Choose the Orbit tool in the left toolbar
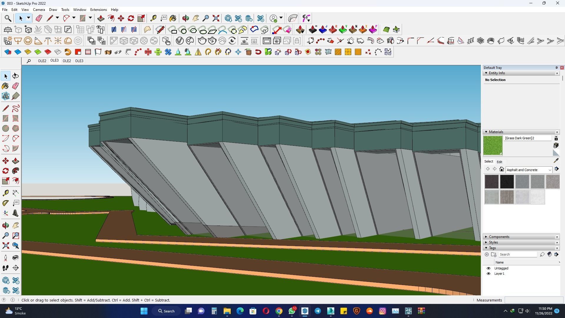The width and height of the screenshot is (565, 318). click(x=6, y=226)
